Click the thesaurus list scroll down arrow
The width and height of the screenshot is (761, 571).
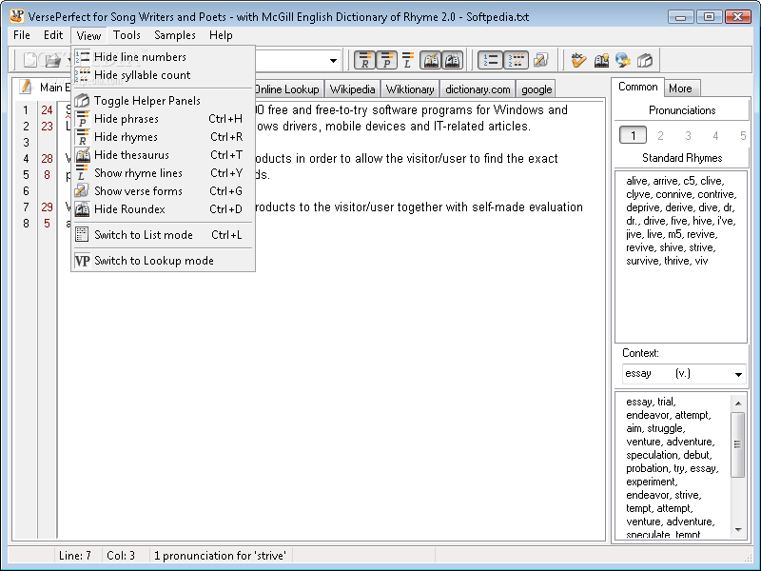(x=738, y=530)
